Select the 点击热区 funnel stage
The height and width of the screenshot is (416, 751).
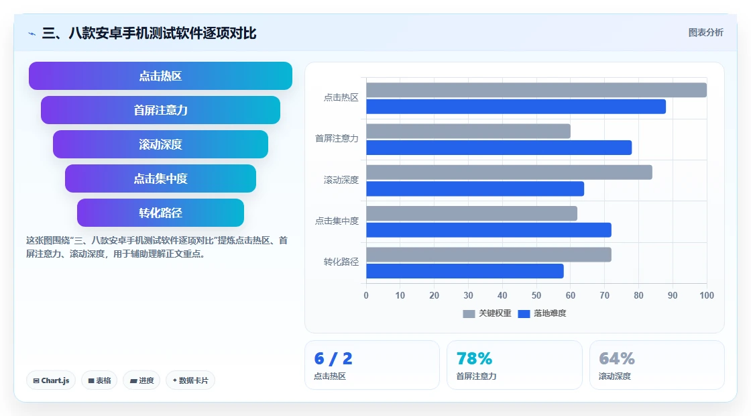point(160,76)
